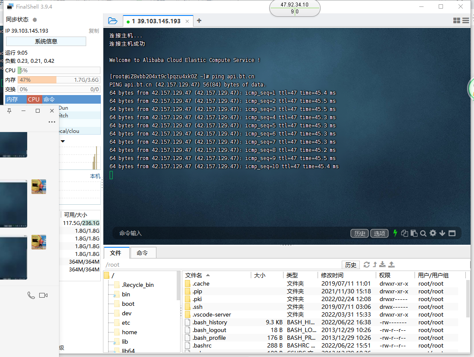Expand the network interface dropdown arrow
The width and height of the screenshot is (474, 357).
point(62,141)
